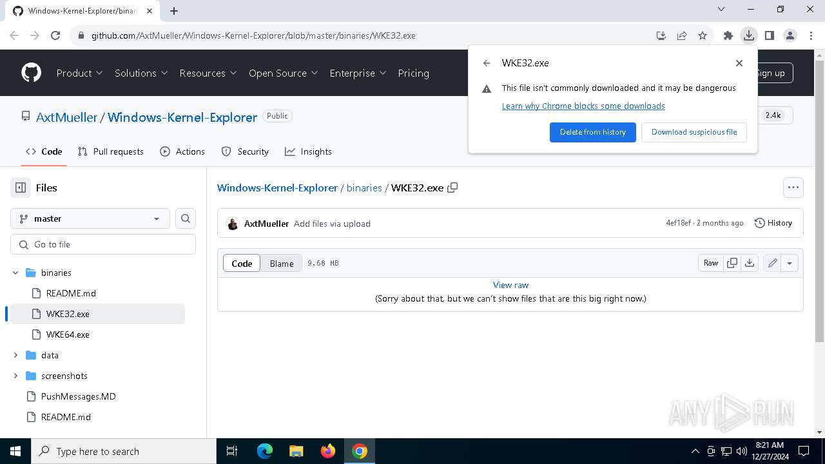The height and width of the screenshot is (464, 825).
Task: Click the Raw button
Action: [x=711, y=263]
